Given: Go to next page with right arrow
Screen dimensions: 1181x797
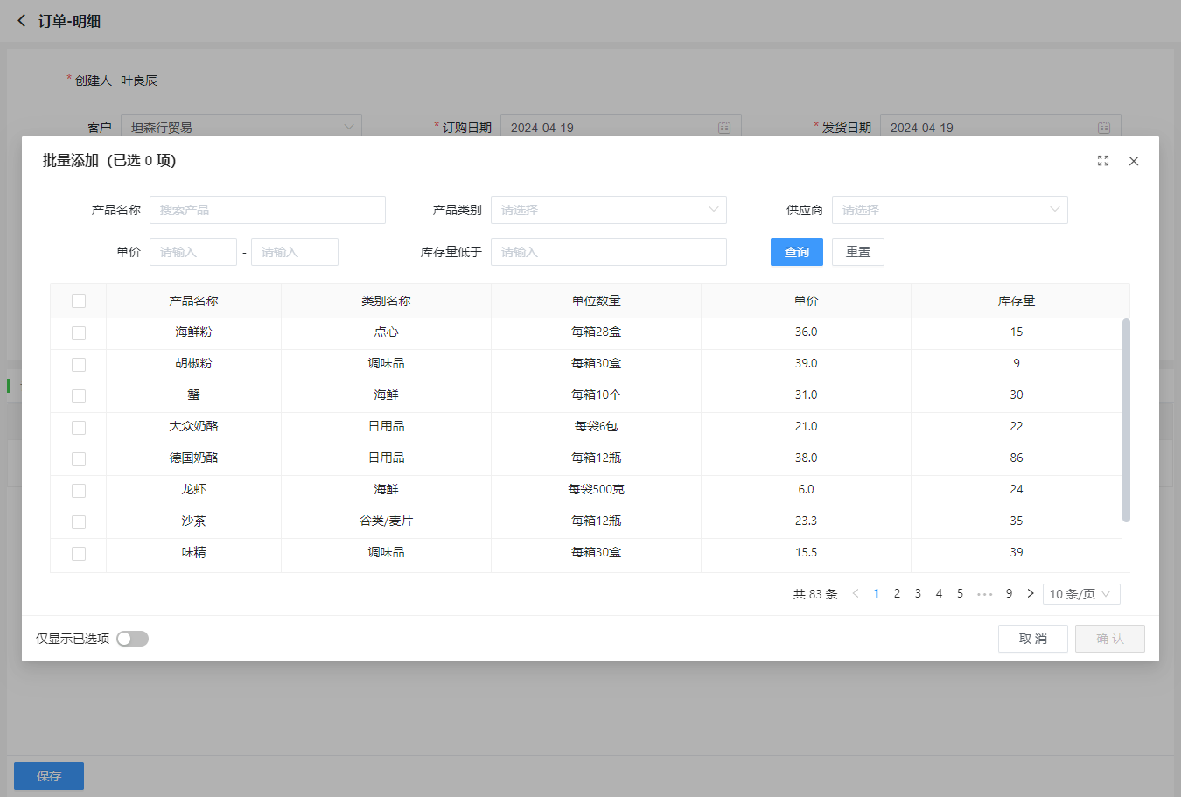Looking at the screenshot, I should click(x=1031, y=594).
